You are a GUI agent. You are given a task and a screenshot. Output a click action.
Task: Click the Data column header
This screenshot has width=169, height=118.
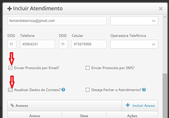click(x=84, y=116)
